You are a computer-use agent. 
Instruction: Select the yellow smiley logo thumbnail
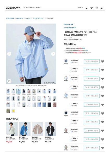pyautogui.click(x=13, y=111)
